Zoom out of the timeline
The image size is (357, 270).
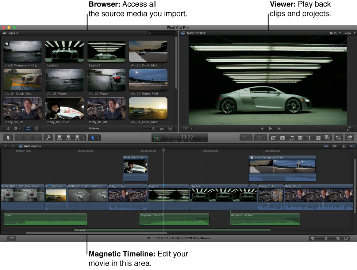pyautogui.click(x=313, y=239)
